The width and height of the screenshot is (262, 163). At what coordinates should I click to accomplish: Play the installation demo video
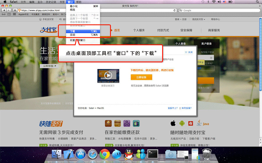click(108, 76)
